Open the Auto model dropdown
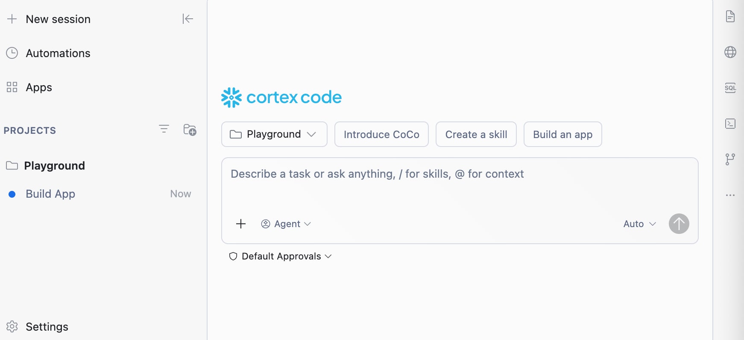The height and width of the screenshot is (340, 744). (639, 224)
